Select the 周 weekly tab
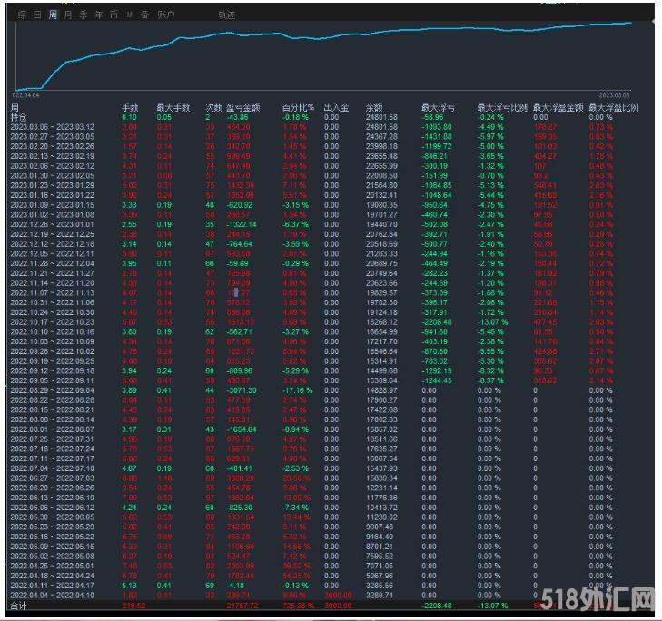The width and height of the screenshot is (662, 621). pyautogui.click(x=53, y=15)
